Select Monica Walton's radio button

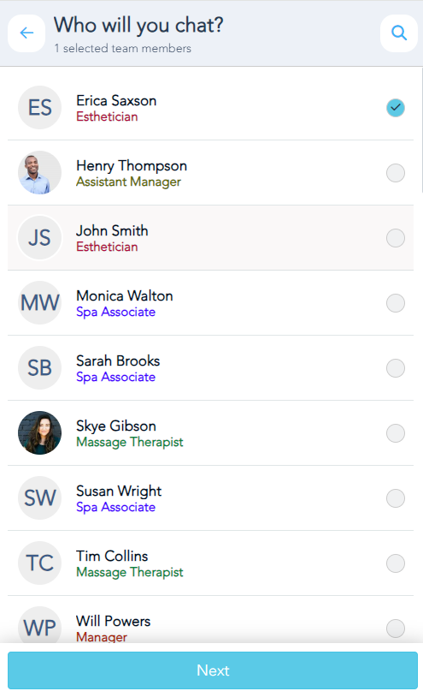[x=396, y=303]
